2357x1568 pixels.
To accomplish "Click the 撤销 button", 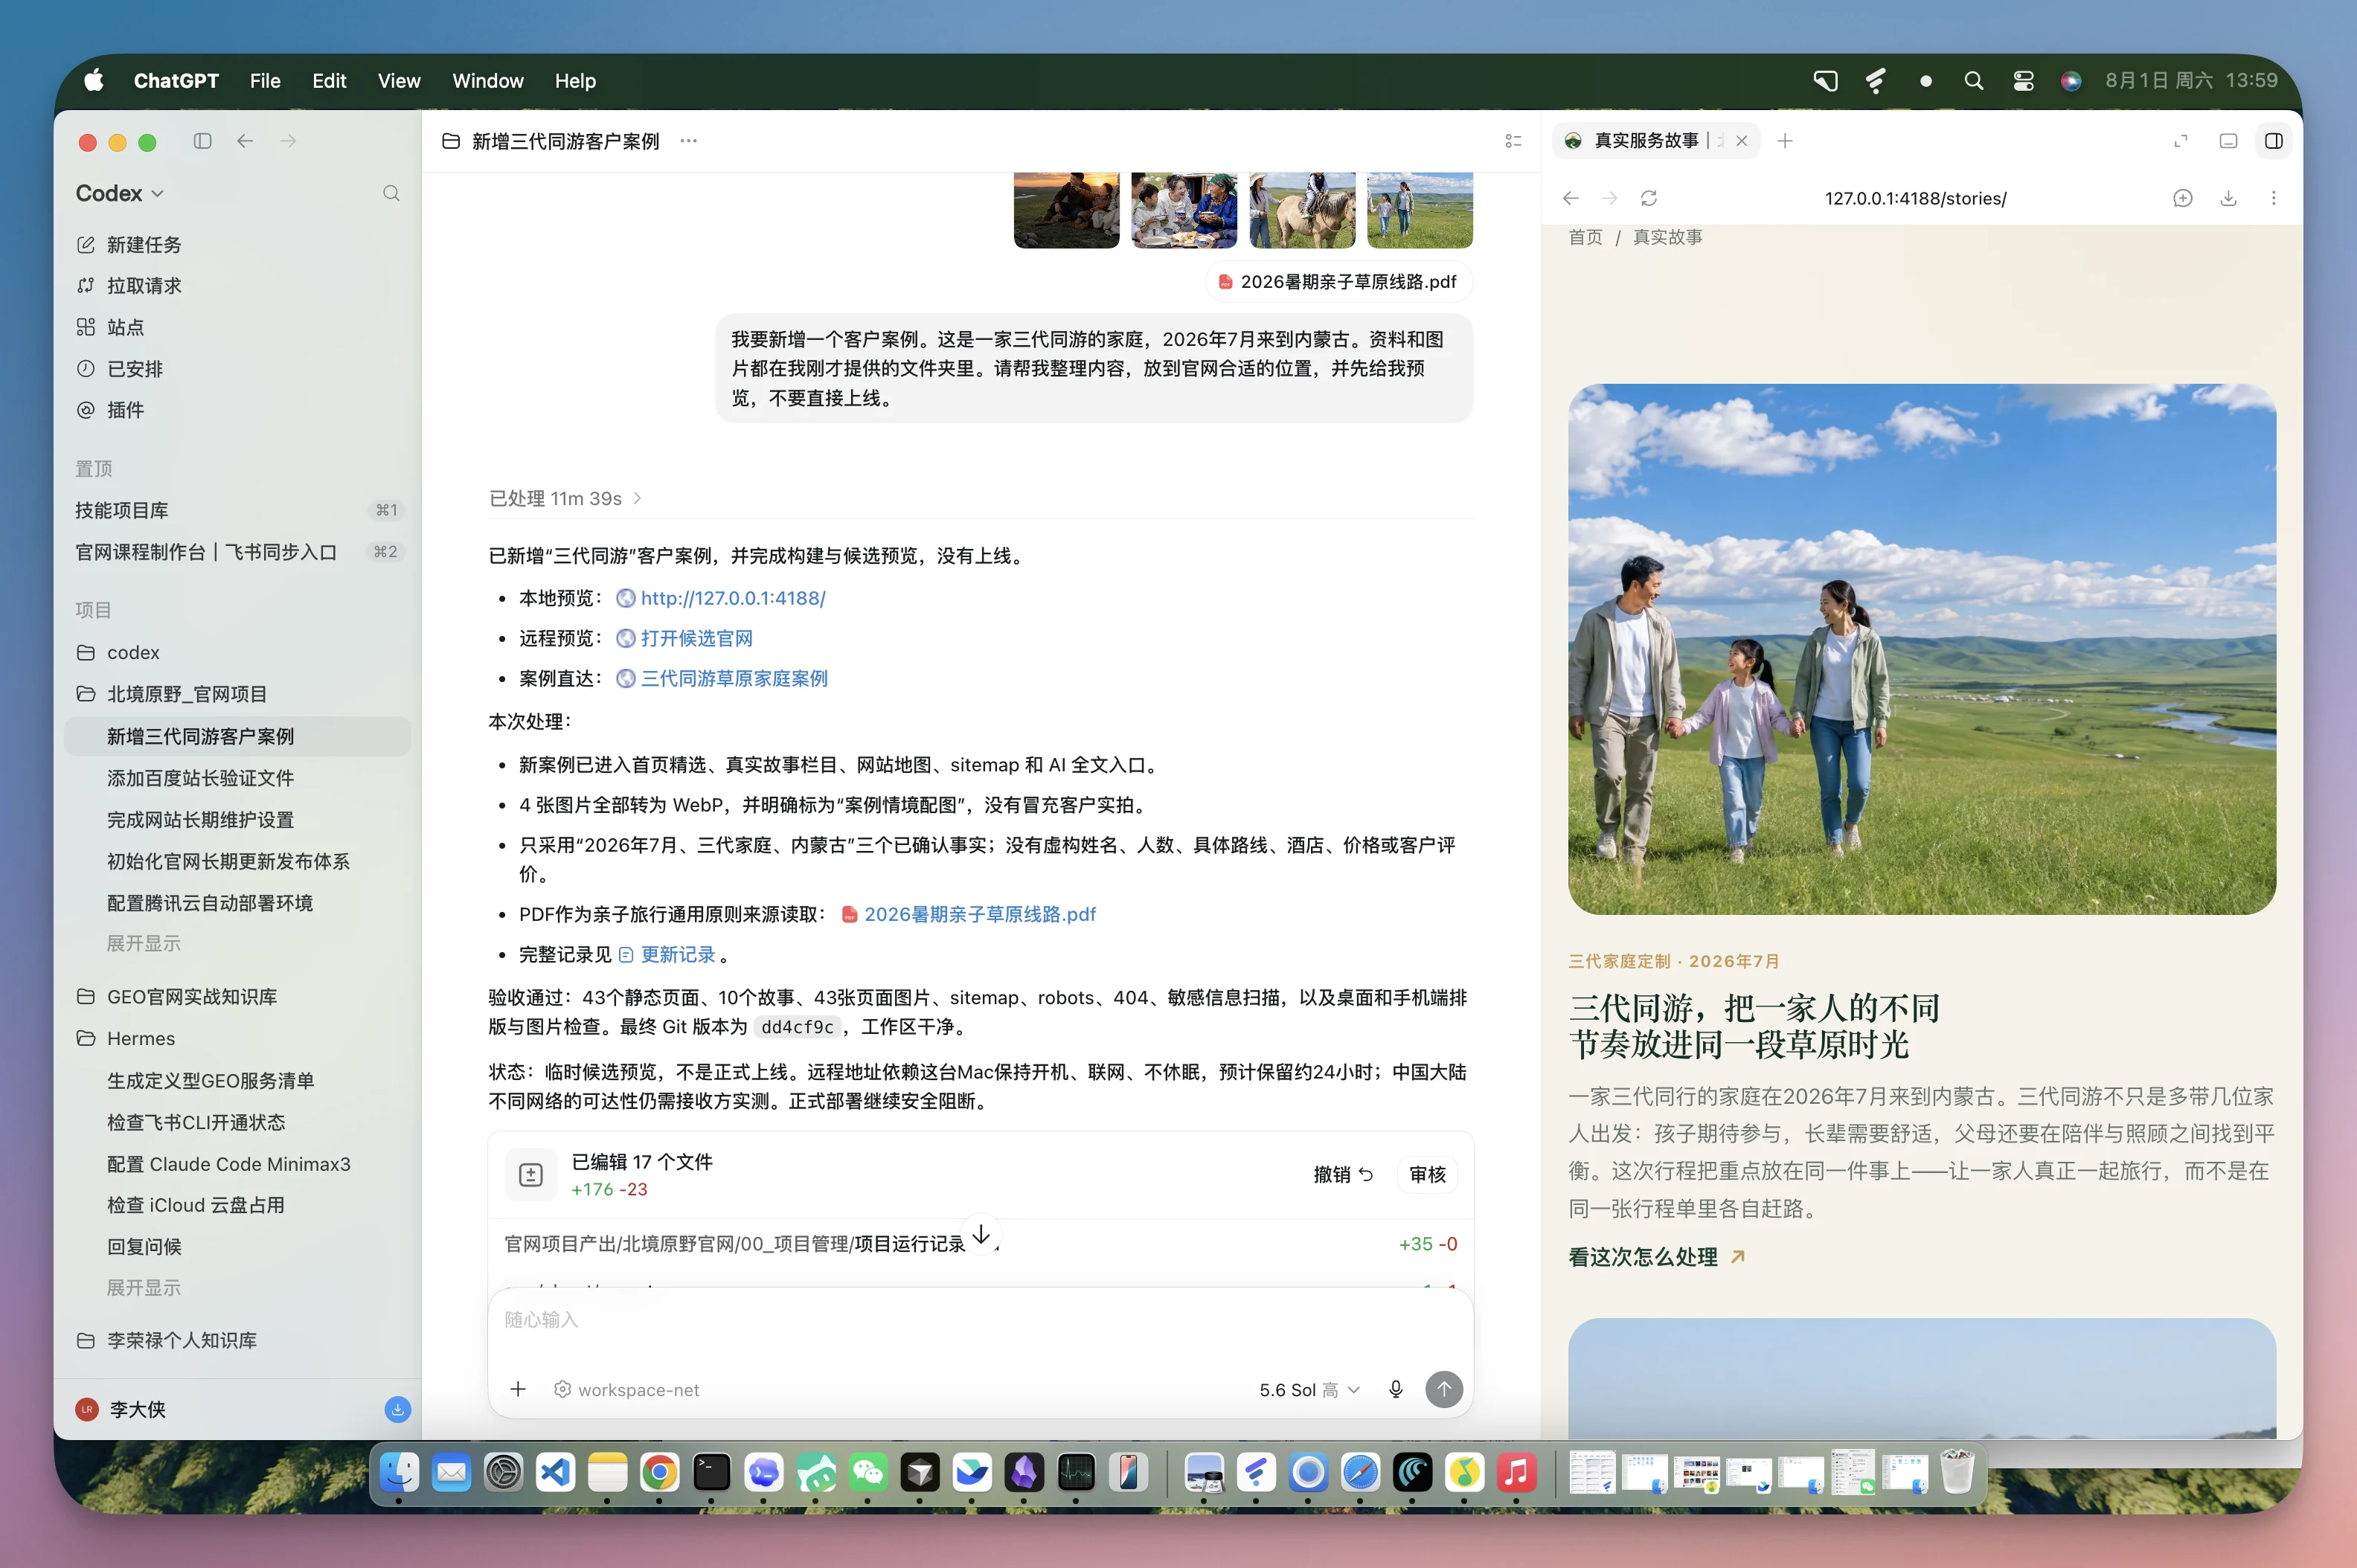I will 1342,1174.
